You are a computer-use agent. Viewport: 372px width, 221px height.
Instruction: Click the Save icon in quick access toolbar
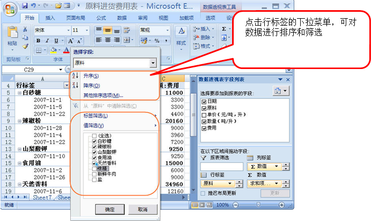pos(25,6)
